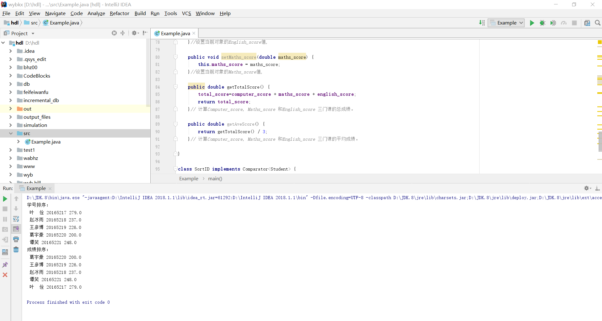Image resolution: width=602 pixels, height=321 pixels.
Task: Hide Run panel download-arrow icon
Action: click(x=597, y=188)
